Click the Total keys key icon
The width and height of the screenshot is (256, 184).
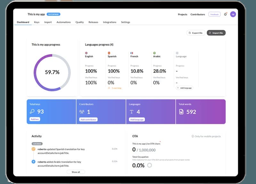click(x=32, y=111)
